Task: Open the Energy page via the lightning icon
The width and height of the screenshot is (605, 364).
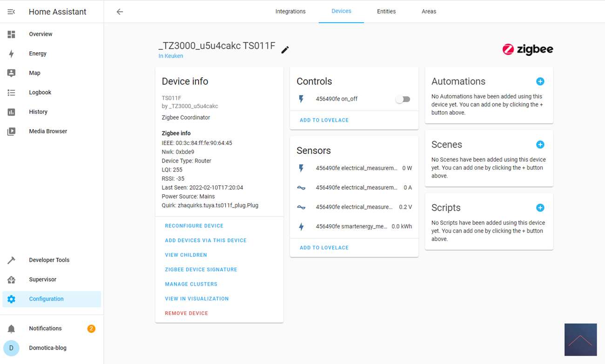Action: [x=12, y=54]
